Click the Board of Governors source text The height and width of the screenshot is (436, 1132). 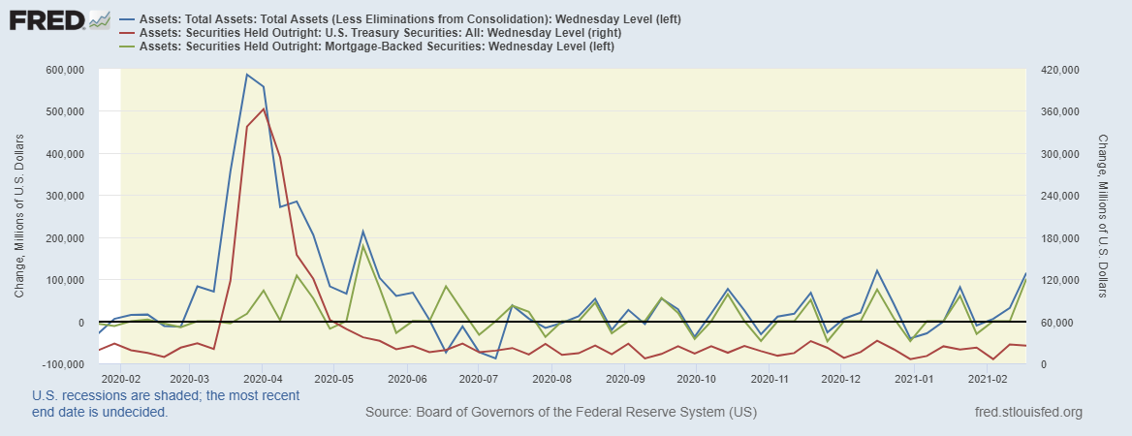560,413
